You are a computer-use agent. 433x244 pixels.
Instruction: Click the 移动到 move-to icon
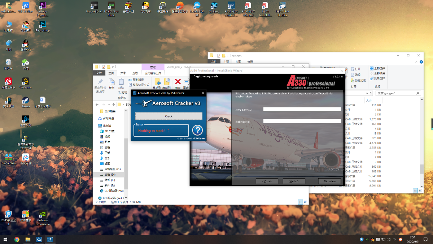point(157,82)
